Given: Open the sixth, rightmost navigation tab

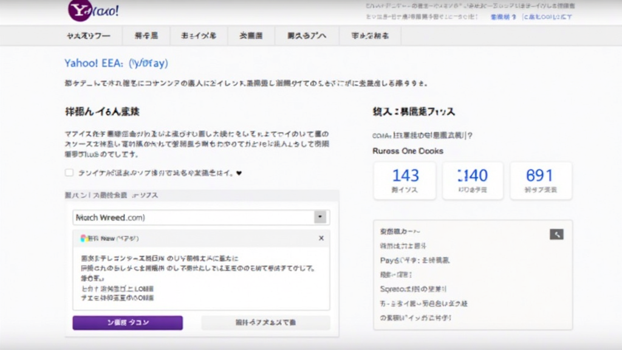Looking at the screenshot, I should 370,36.
